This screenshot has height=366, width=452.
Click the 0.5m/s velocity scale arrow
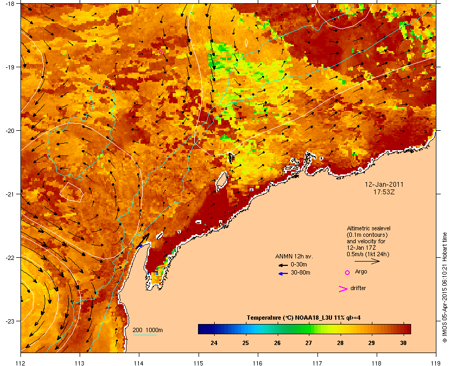click(367, 261)
